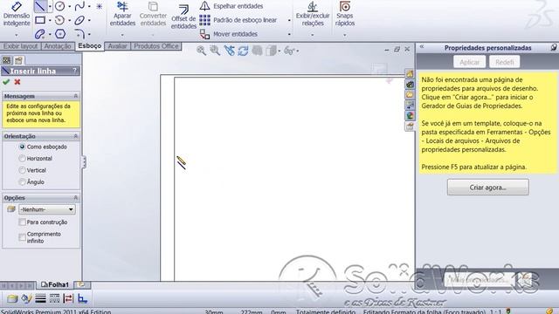Click the Offset de entidades tool
559x314 pixels.
point(183,17)
